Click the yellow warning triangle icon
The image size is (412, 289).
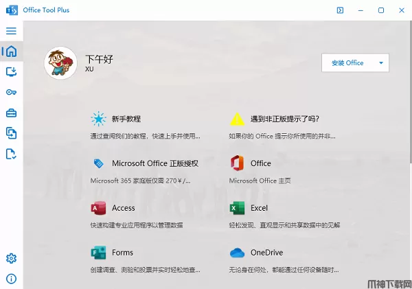(x=237, y=119)
